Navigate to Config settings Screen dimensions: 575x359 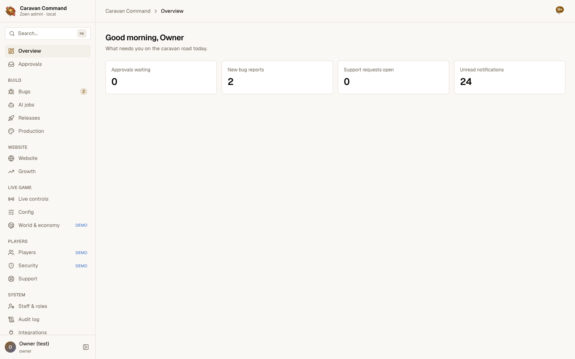pyautogui.click(x=48, y=212)
